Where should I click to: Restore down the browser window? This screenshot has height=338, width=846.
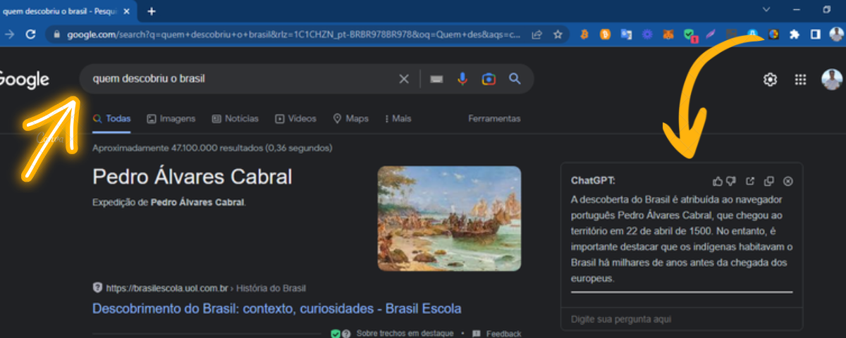tap(826, 10)
